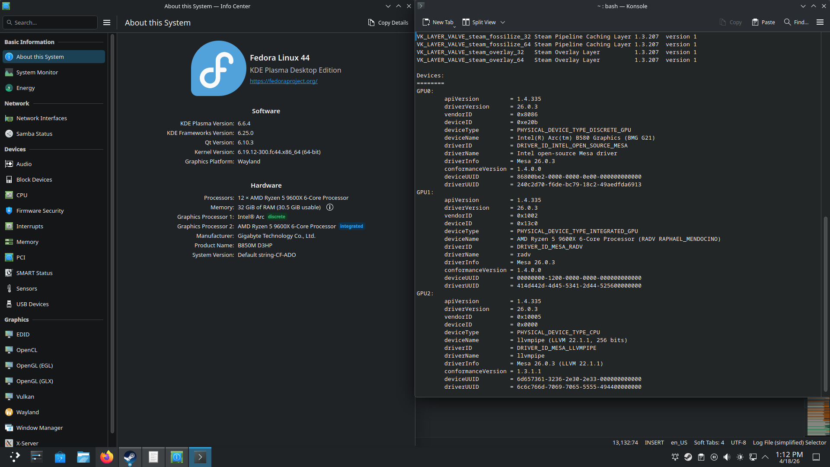Select Network Interfaces in sidebar

(41, 118)
